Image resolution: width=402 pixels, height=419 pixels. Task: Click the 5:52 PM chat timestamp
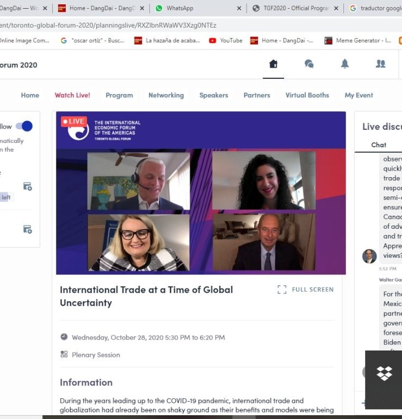tap(387, 269)
